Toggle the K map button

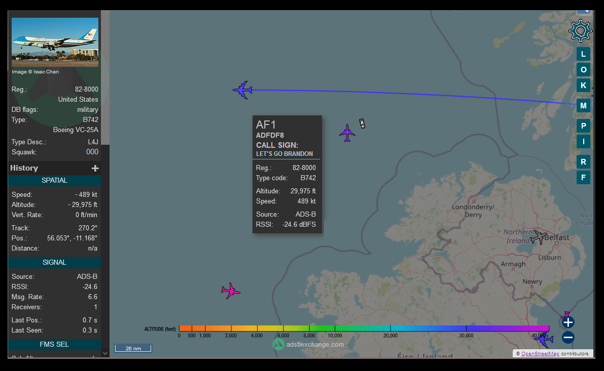click(x=583, y=86)
